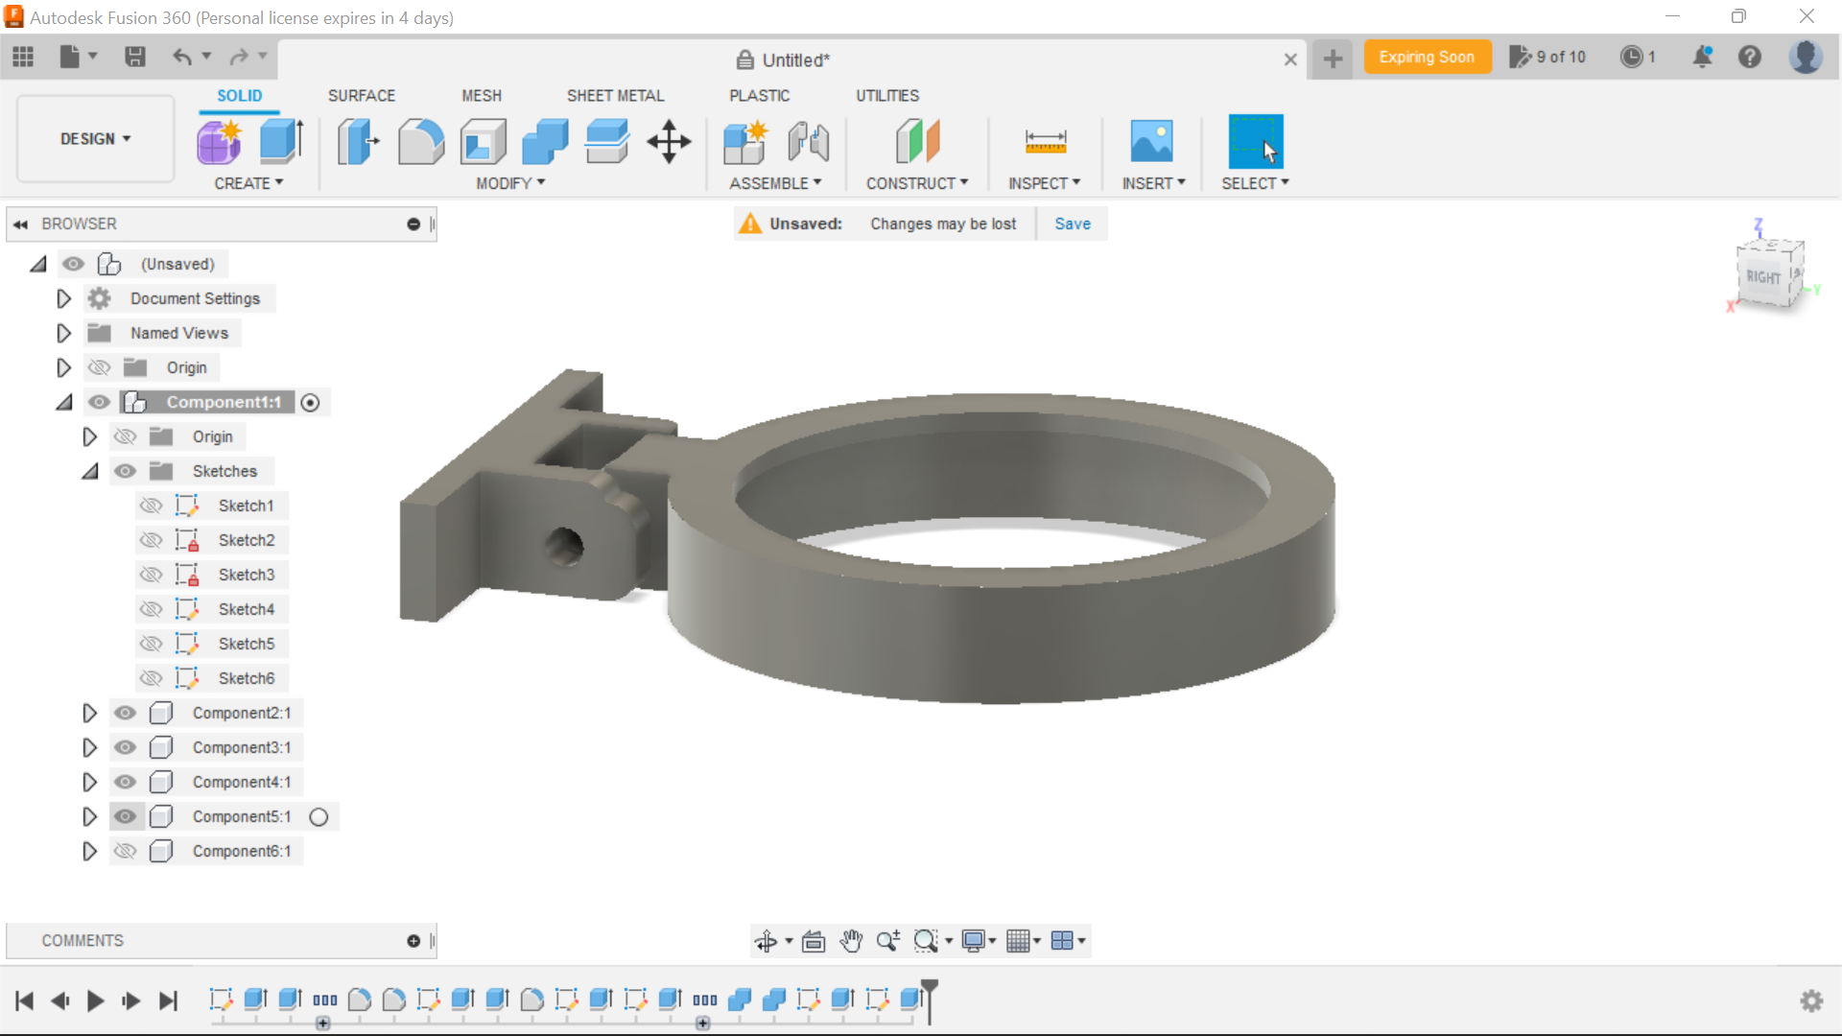
Task: Hide Component5:1 in browser
Action: (x=126, y=816)
